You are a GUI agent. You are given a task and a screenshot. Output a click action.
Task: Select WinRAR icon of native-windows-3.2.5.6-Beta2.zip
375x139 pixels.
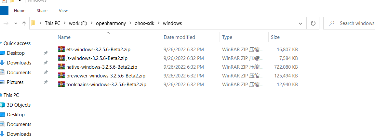click(x=61, y=66)
